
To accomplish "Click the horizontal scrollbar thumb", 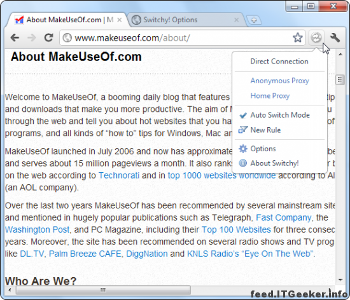I will pos(103,290).
